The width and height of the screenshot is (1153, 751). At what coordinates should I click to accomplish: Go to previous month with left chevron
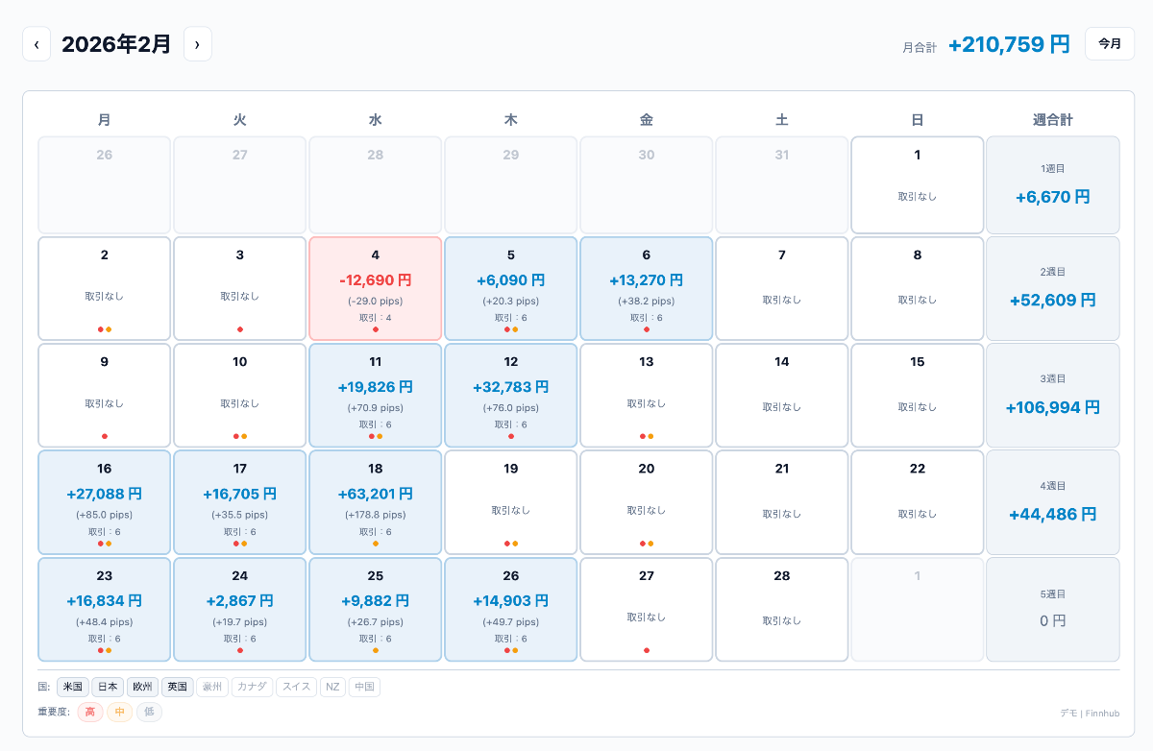(x=37, y=44)
